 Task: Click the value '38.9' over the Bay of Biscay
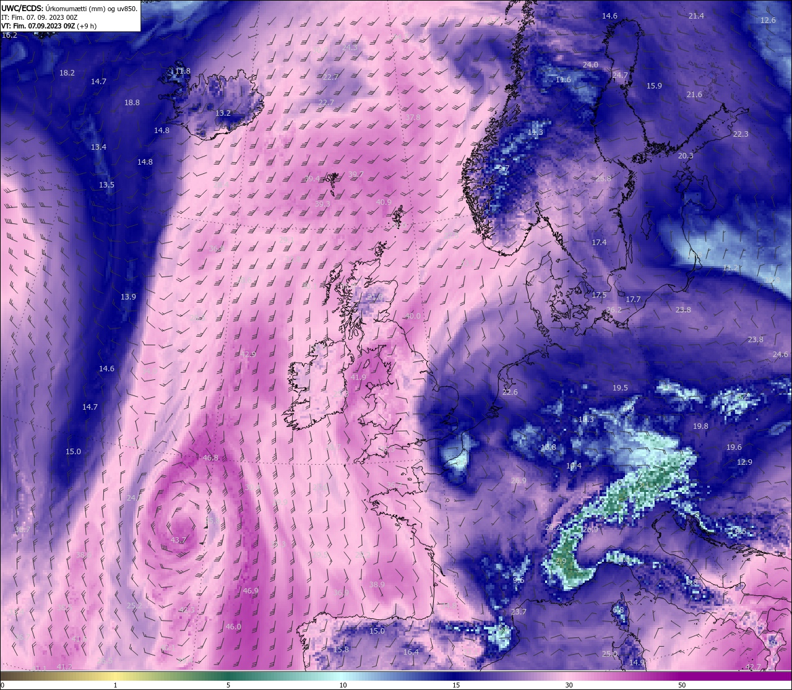(377, 585)
